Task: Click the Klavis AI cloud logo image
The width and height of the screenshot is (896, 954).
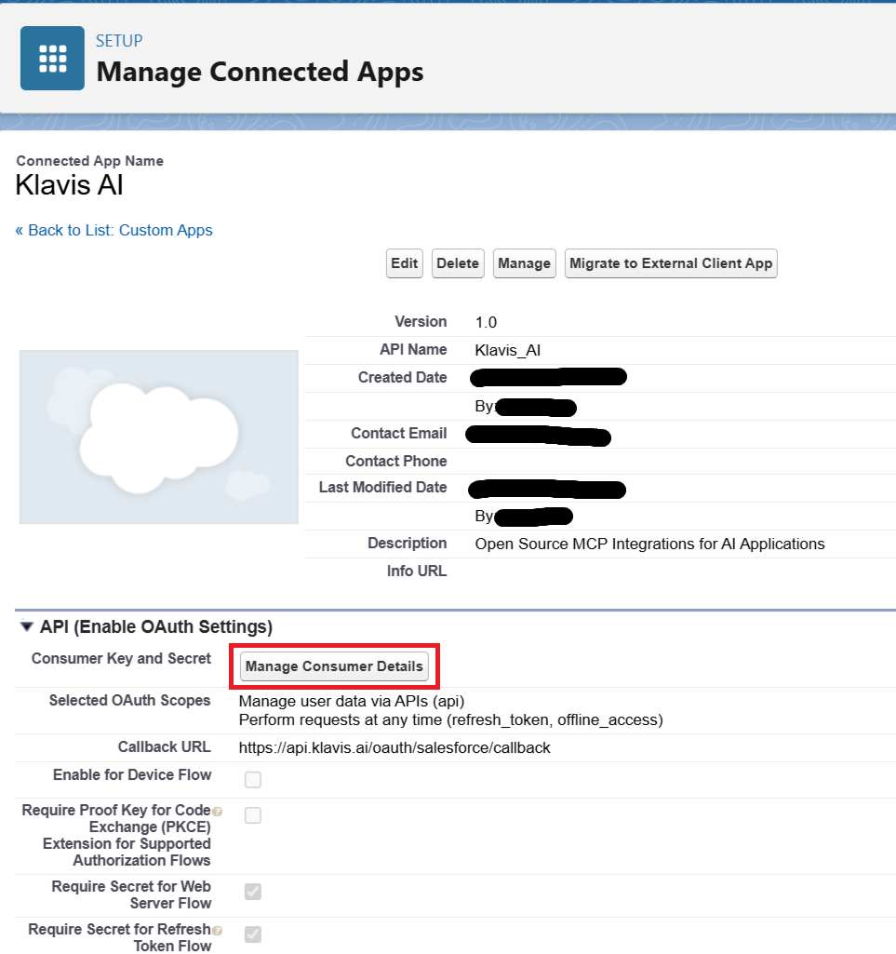Action: pos(159,437)
